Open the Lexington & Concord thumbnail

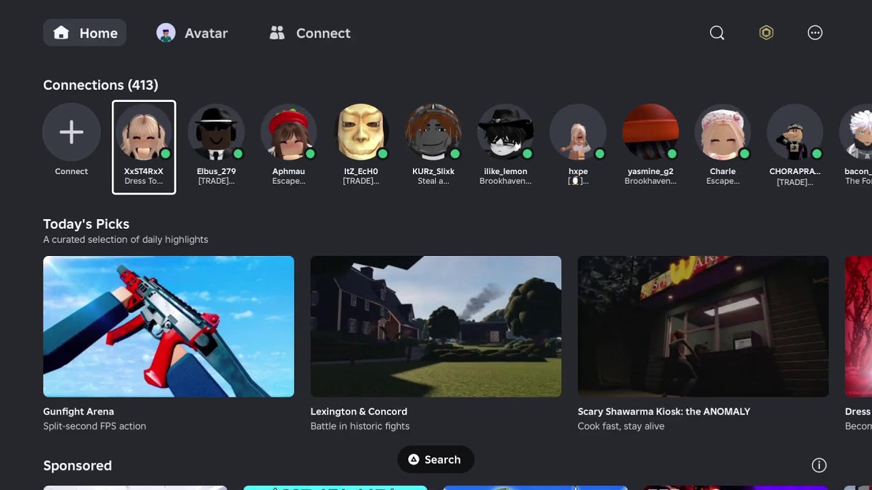pyautogui.click(x=436, y=326)
